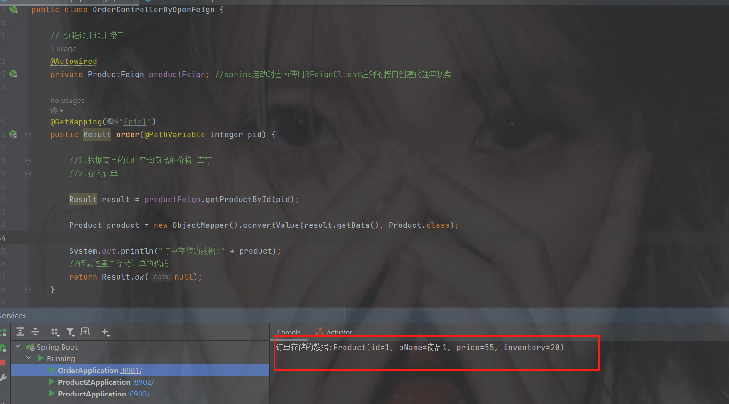Click the highlighted Result return type
Image resolution: width=729 pixels, height=404 pixels.
click(97, 134)
